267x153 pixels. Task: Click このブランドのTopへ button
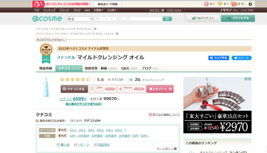(x=51, y=39)
